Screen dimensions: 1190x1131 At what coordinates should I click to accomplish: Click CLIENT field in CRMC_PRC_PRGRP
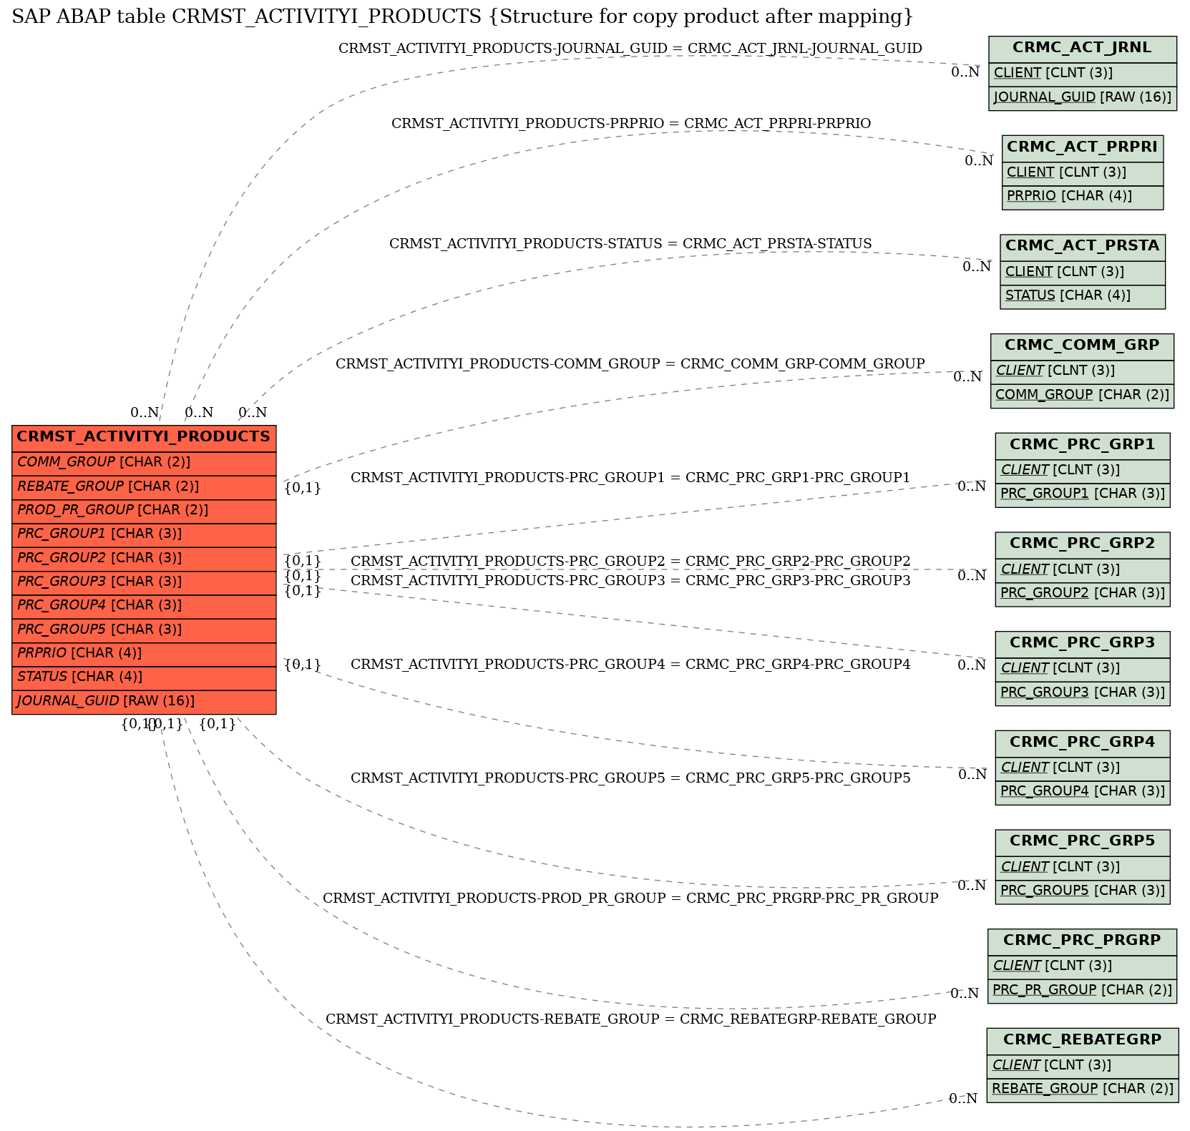point(1082,966)
